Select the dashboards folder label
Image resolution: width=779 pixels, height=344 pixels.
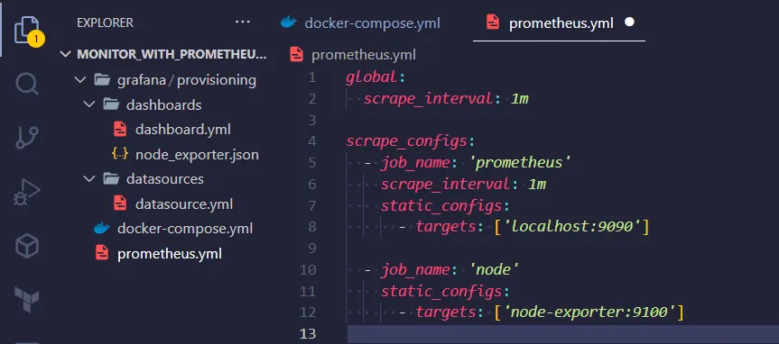tap(164, 105)
